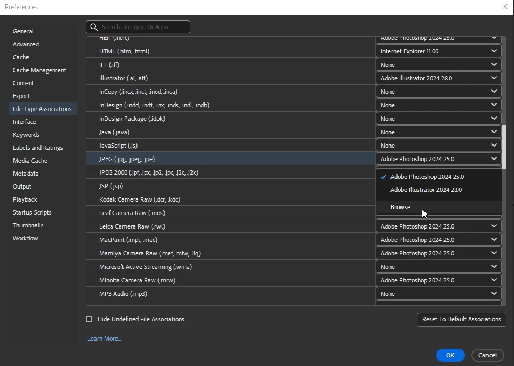Enable Hide Undefined File Associations checkbox

(89, 319)
